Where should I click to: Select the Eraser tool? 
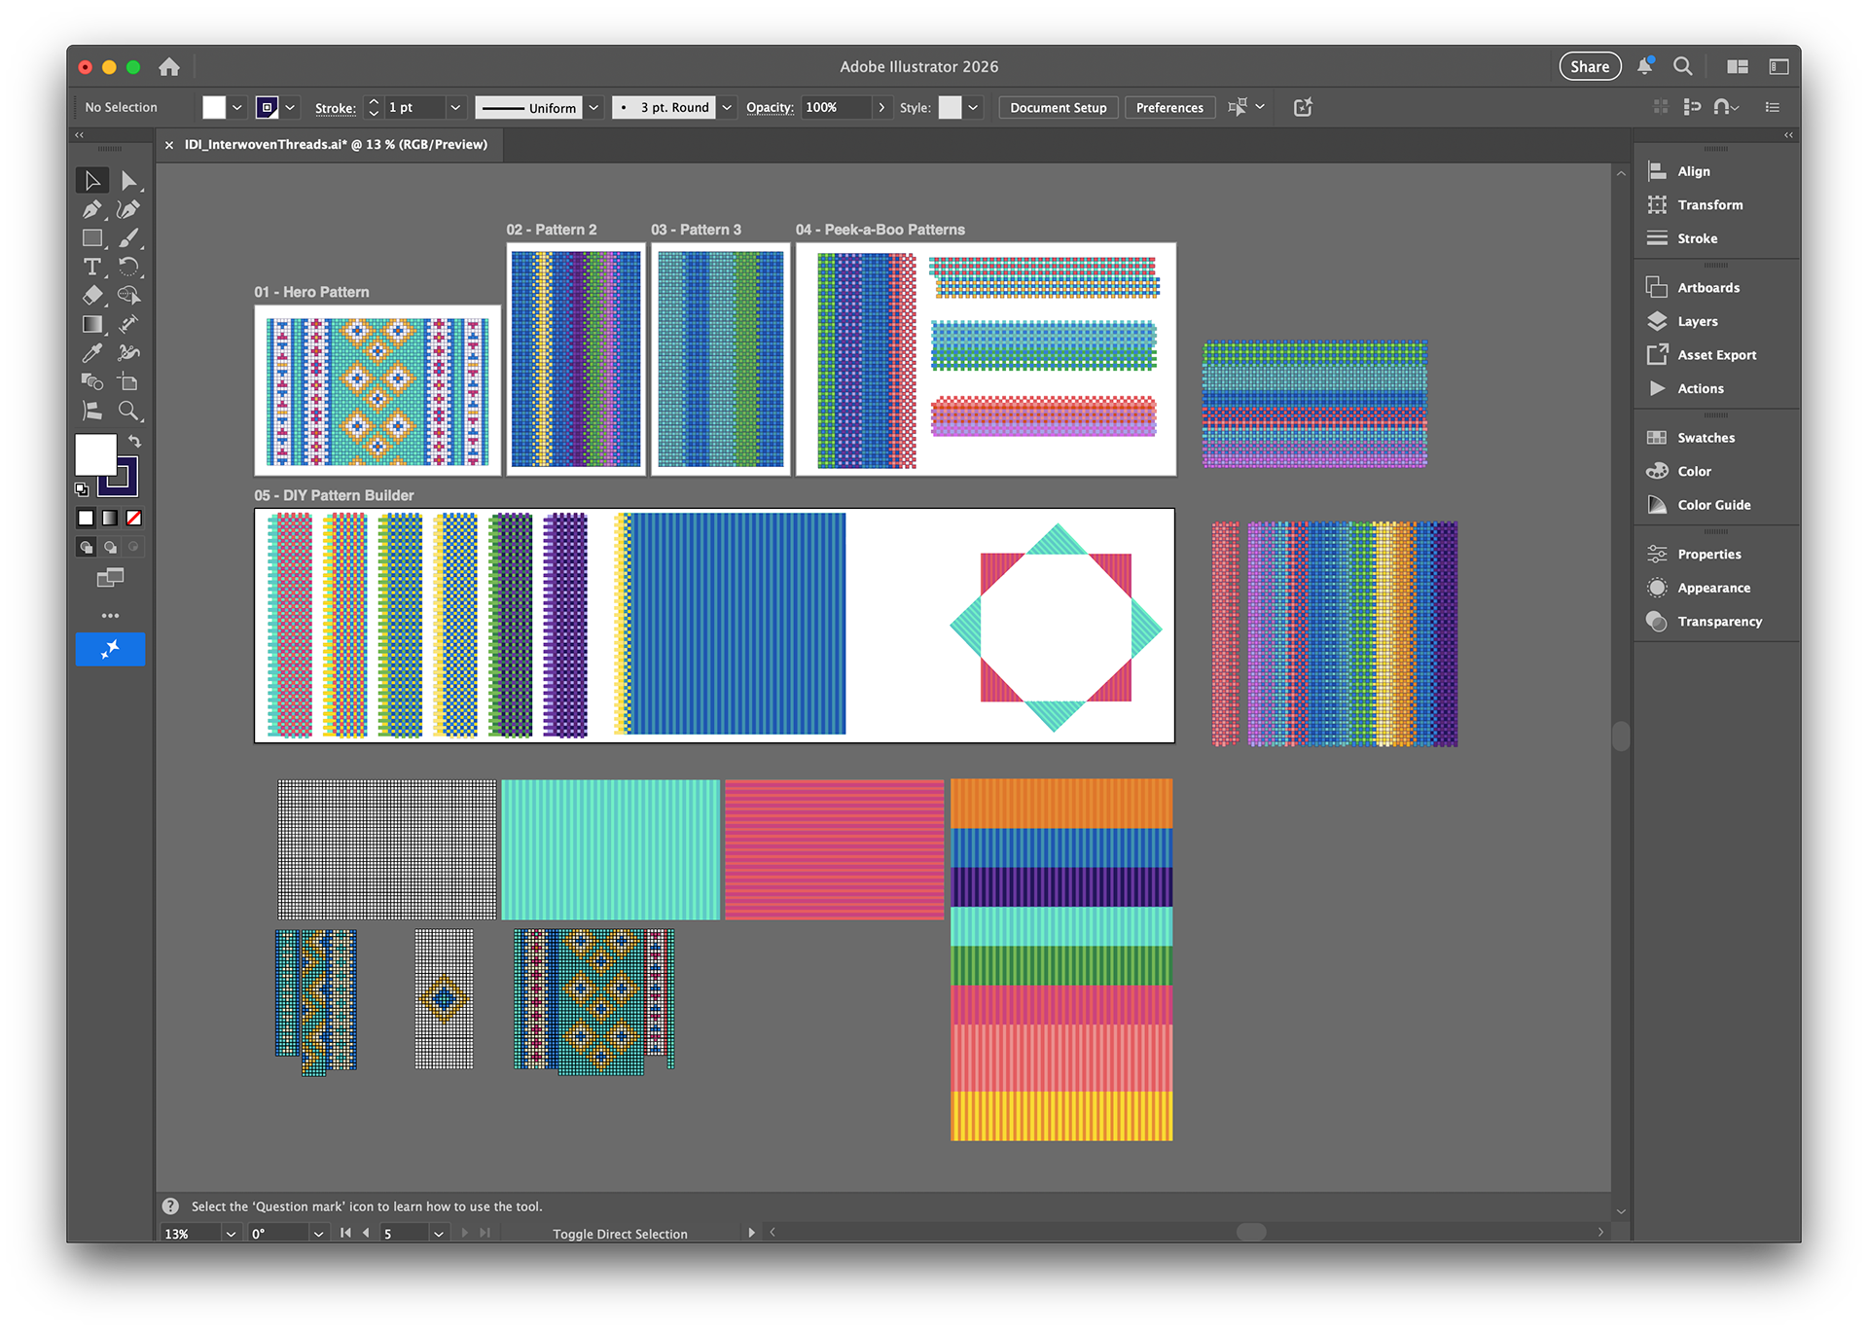tap(91, 295)
